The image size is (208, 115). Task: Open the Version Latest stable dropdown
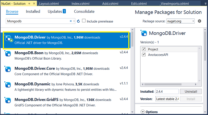(x=167, y=99)
